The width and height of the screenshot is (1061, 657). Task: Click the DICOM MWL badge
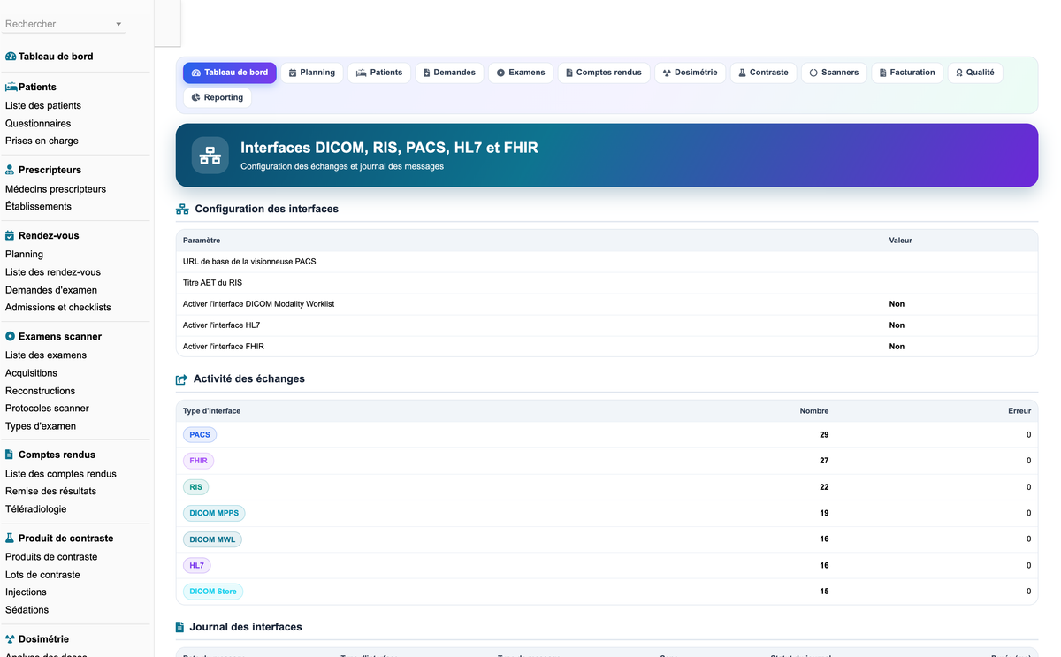click(x=212, y=539)
